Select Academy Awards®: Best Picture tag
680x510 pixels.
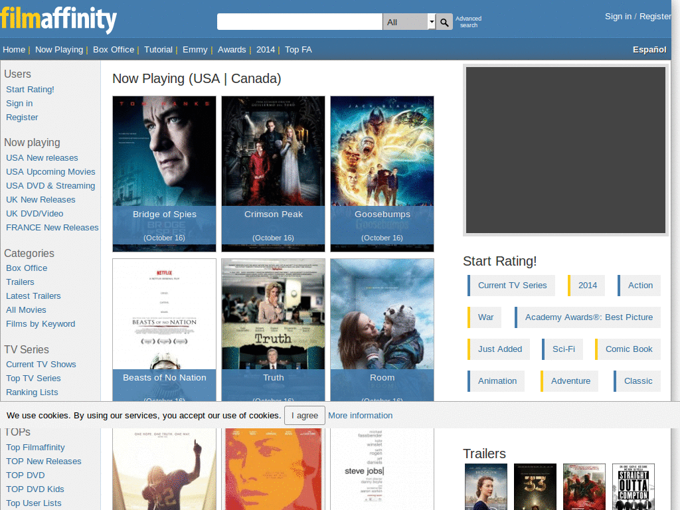click(x=588, y=317)
